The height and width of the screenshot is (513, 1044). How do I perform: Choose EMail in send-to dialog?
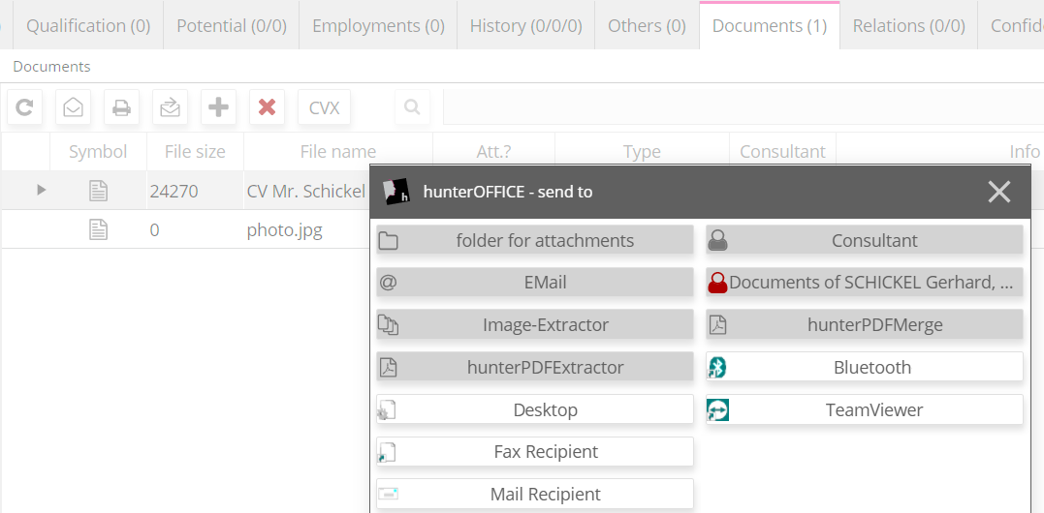tap(535, 283)
